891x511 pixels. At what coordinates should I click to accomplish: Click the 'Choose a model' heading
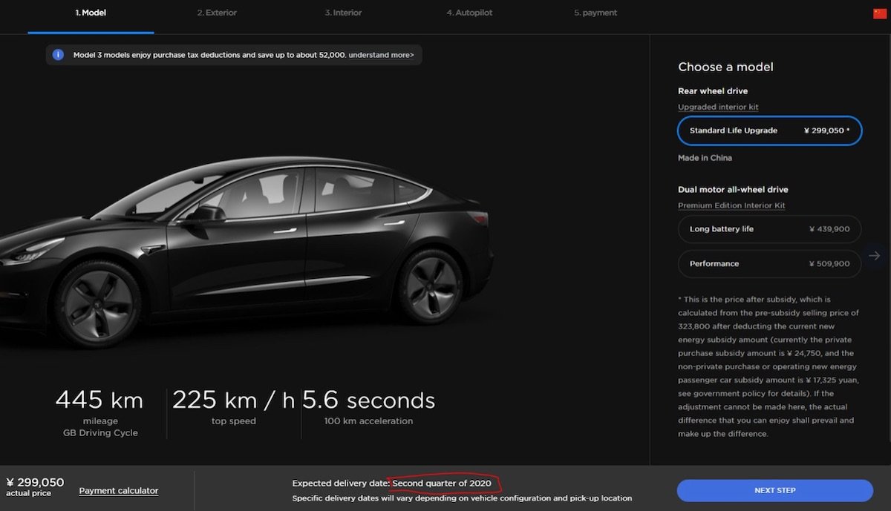pyautogui.click(x=725, y=67)
